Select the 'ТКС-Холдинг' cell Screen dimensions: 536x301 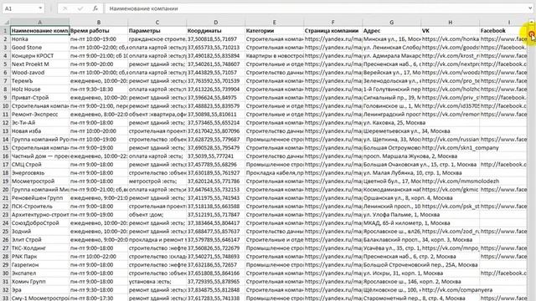[x=40, y=248]
